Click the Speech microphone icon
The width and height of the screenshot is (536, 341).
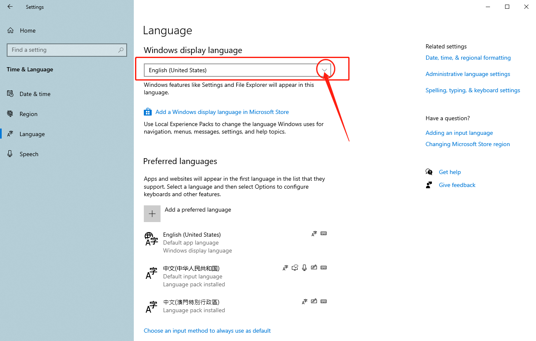(x=10, y=154)
